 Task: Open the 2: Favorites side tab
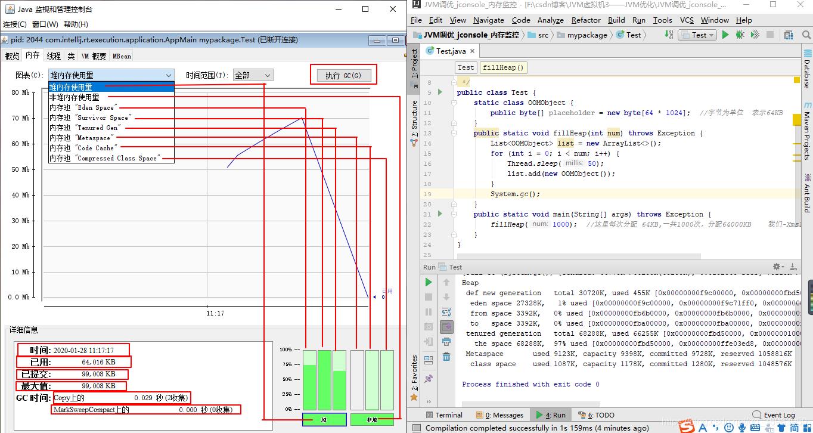pos(414,377)
